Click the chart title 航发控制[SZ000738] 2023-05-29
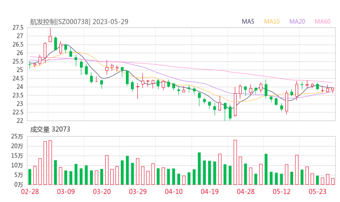340x202 pixels. (79, 22)
